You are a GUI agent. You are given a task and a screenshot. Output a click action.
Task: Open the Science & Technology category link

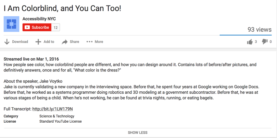[x=57, y=116]
